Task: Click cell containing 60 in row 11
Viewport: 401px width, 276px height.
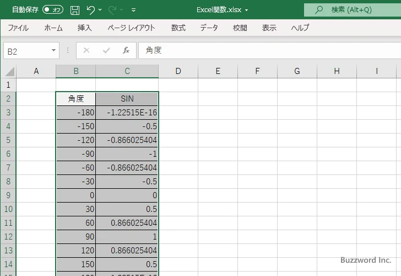Action: pos(75,222)
